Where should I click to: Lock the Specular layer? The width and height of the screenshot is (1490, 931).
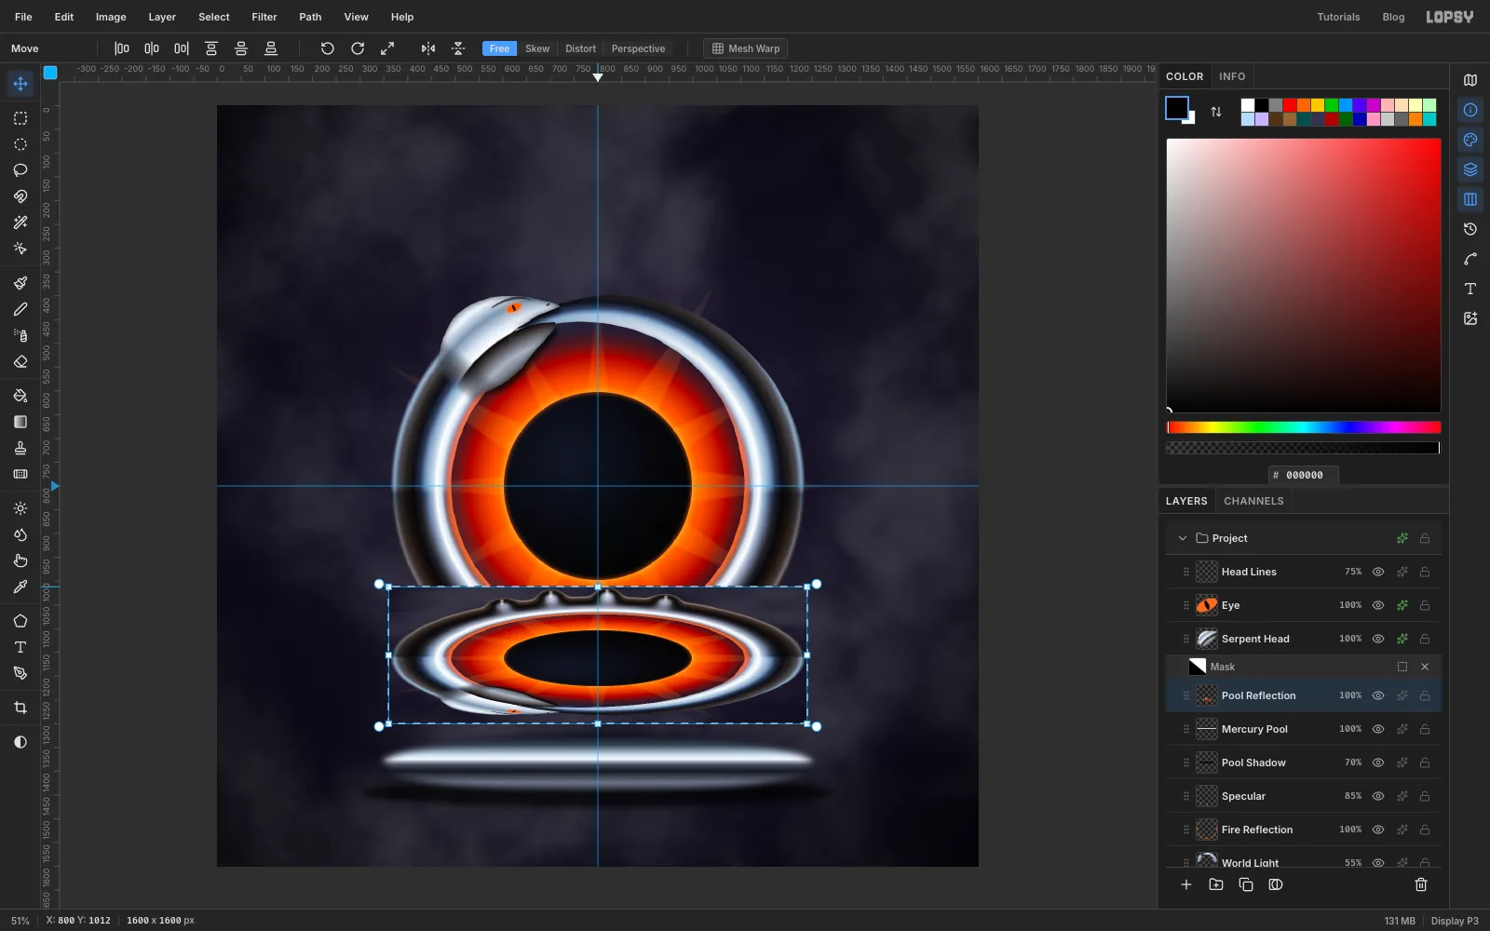1425,796
